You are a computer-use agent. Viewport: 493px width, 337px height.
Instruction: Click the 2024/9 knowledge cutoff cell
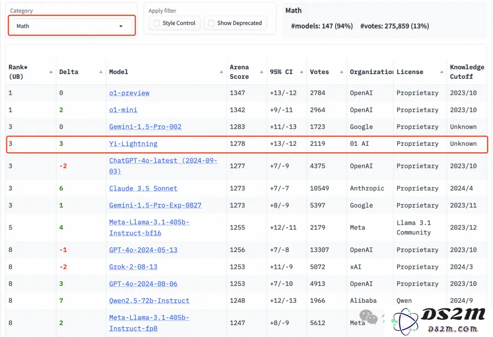(461, 301)
